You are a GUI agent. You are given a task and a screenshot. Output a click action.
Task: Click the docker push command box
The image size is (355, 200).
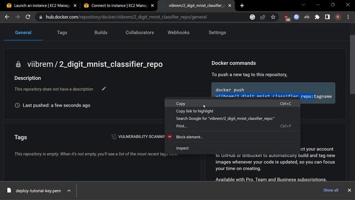273,93
